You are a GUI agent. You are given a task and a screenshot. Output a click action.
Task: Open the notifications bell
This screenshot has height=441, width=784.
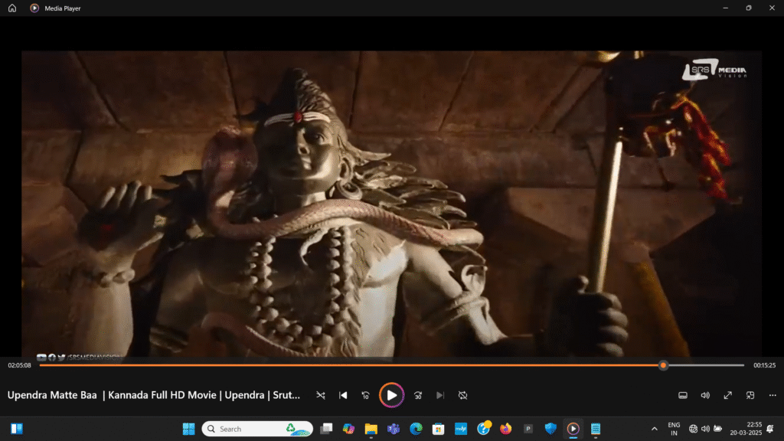770,429
